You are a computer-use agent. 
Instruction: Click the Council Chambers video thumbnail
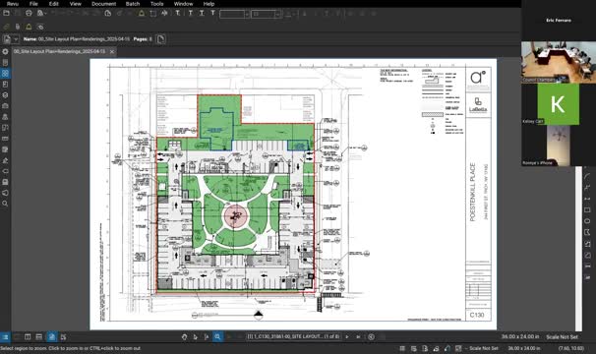559,62
